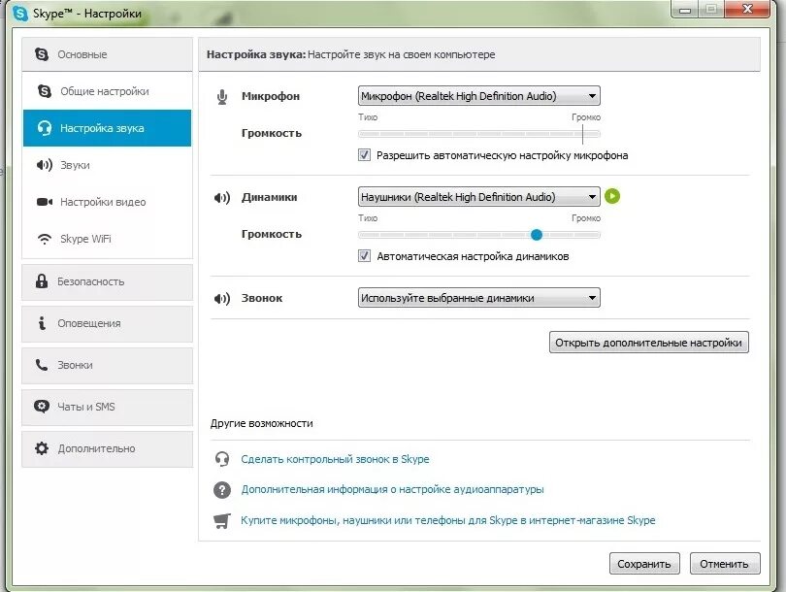Click the Сохранить button

pyautogui.click(x=644, y=564)
